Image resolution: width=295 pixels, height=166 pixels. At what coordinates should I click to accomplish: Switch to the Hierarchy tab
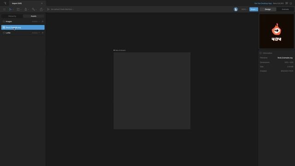point(12,16)
